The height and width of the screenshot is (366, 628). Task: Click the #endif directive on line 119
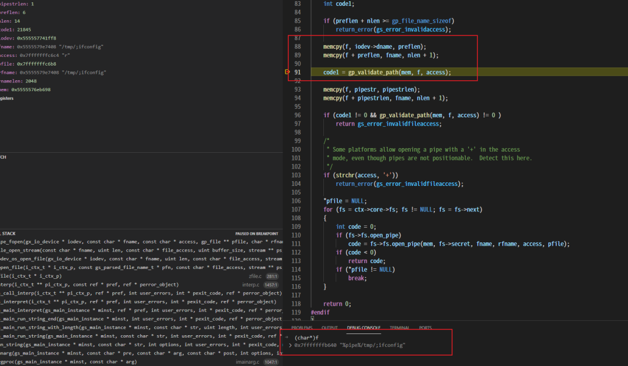tap(320, 313)
